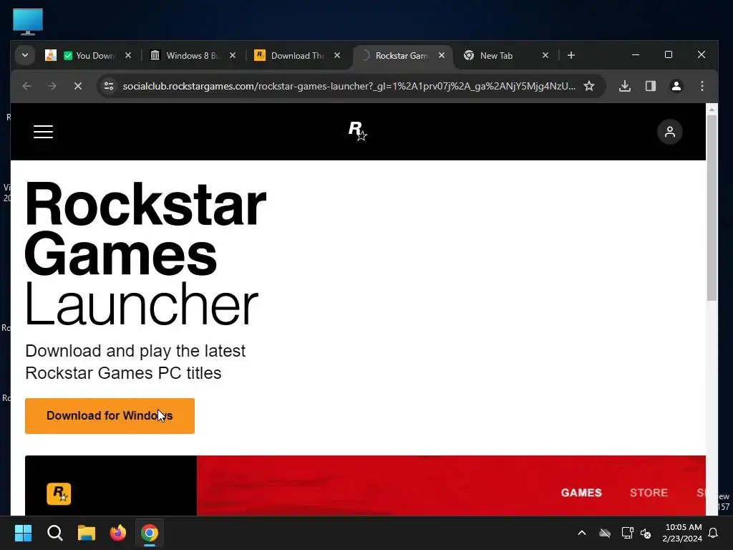
Task: Open taskbar Search
Action: tap(54, 533)
